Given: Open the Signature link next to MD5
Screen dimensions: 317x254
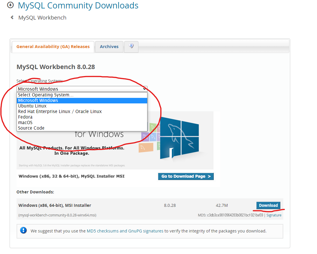Looking at the screenshot, I should coord(274,215).
